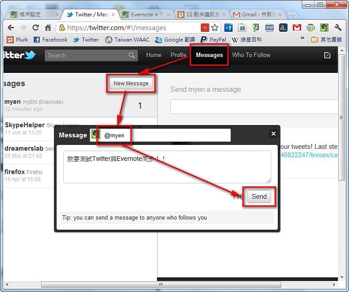Screen dimensions: 349x292
Task: Click the vertical scrollbar down arrow
Action: tap(342, 277)
